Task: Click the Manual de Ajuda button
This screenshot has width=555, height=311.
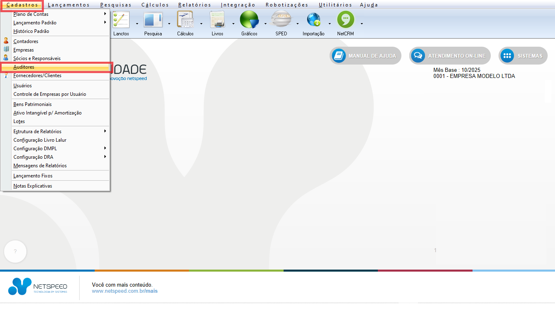Action: tap(365, 56)
